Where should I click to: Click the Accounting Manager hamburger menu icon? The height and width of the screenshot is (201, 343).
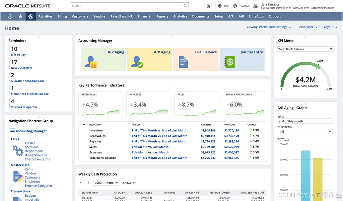coord(12,130)
